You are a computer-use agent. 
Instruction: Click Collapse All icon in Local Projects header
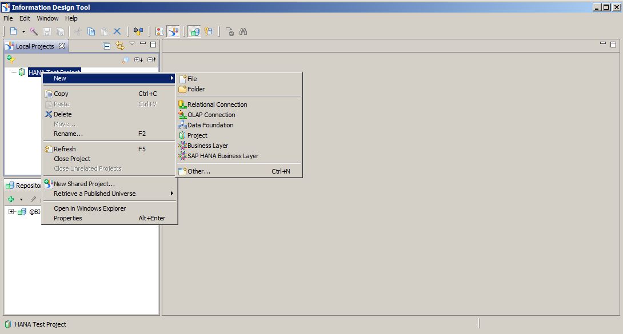click(x=107, y=46)
